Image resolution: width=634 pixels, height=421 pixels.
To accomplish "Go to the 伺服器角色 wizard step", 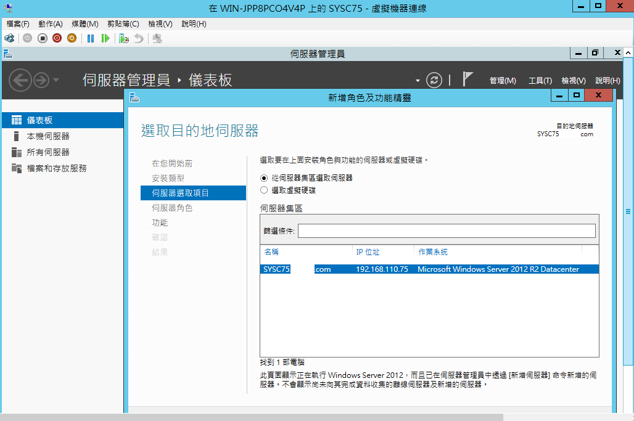I will coord(172,208).
